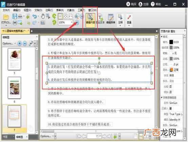
Task: Select the magnifier zoom tool
Action: click(77, 16)
